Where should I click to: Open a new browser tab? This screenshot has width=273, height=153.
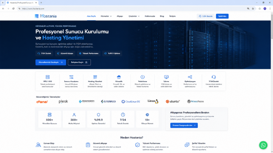(x=41, y=3)
